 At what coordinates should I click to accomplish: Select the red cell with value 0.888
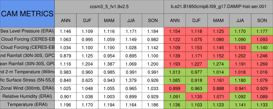pos(218,88)
